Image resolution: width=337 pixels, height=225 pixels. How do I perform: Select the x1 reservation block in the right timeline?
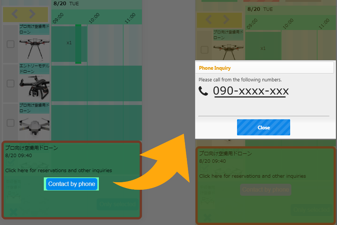tap(263, 48)
